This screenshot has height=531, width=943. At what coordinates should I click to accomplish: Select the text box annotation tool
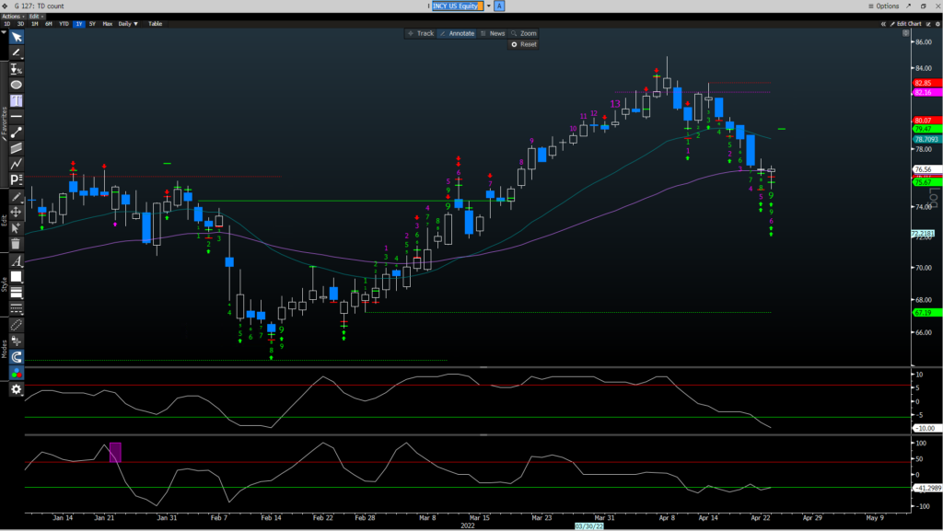17,100
